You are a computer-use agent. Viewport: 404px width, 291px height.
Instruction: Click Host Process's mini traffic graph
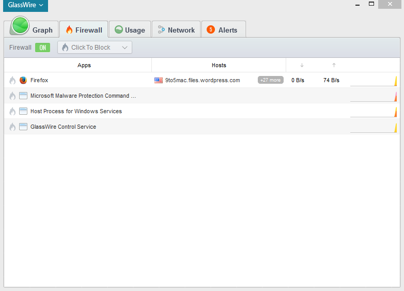click(374, 112)
